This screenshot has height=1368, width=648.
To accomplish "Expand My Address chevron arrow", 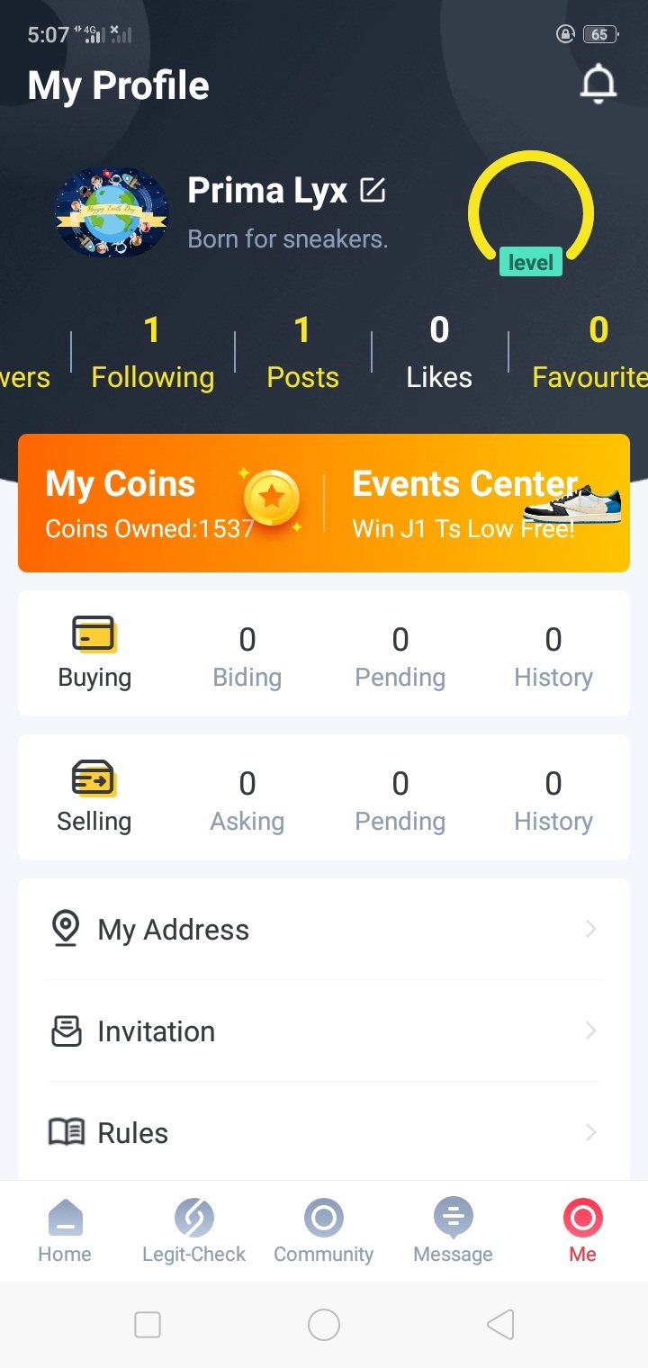I will click(590, 929).
